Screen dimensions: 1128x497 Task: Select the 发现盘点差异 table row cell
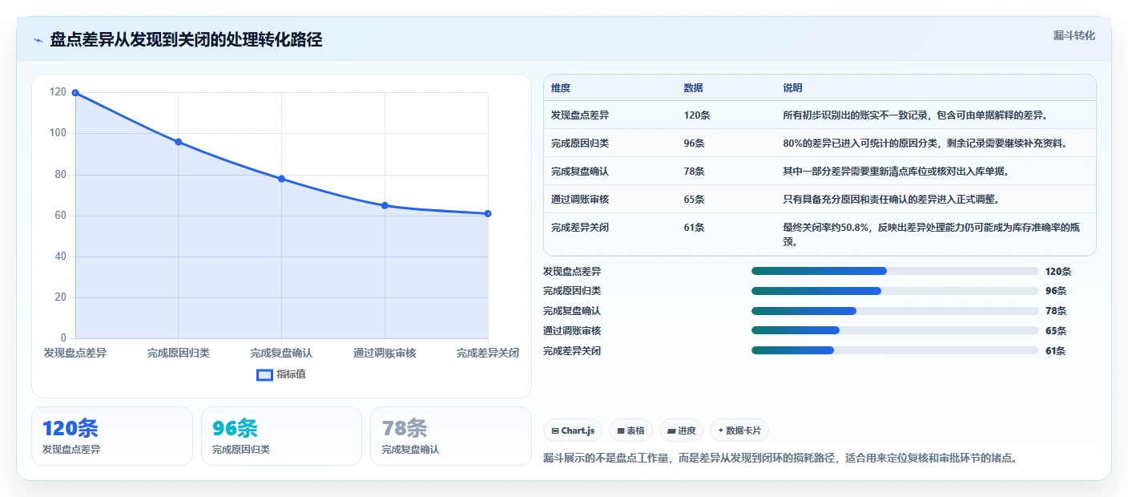pyautogui.click(x=580, y=115)
